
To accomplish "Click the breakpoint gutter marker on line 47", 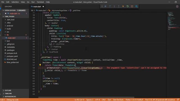I will pyautogui.click(x=30, y=39).
